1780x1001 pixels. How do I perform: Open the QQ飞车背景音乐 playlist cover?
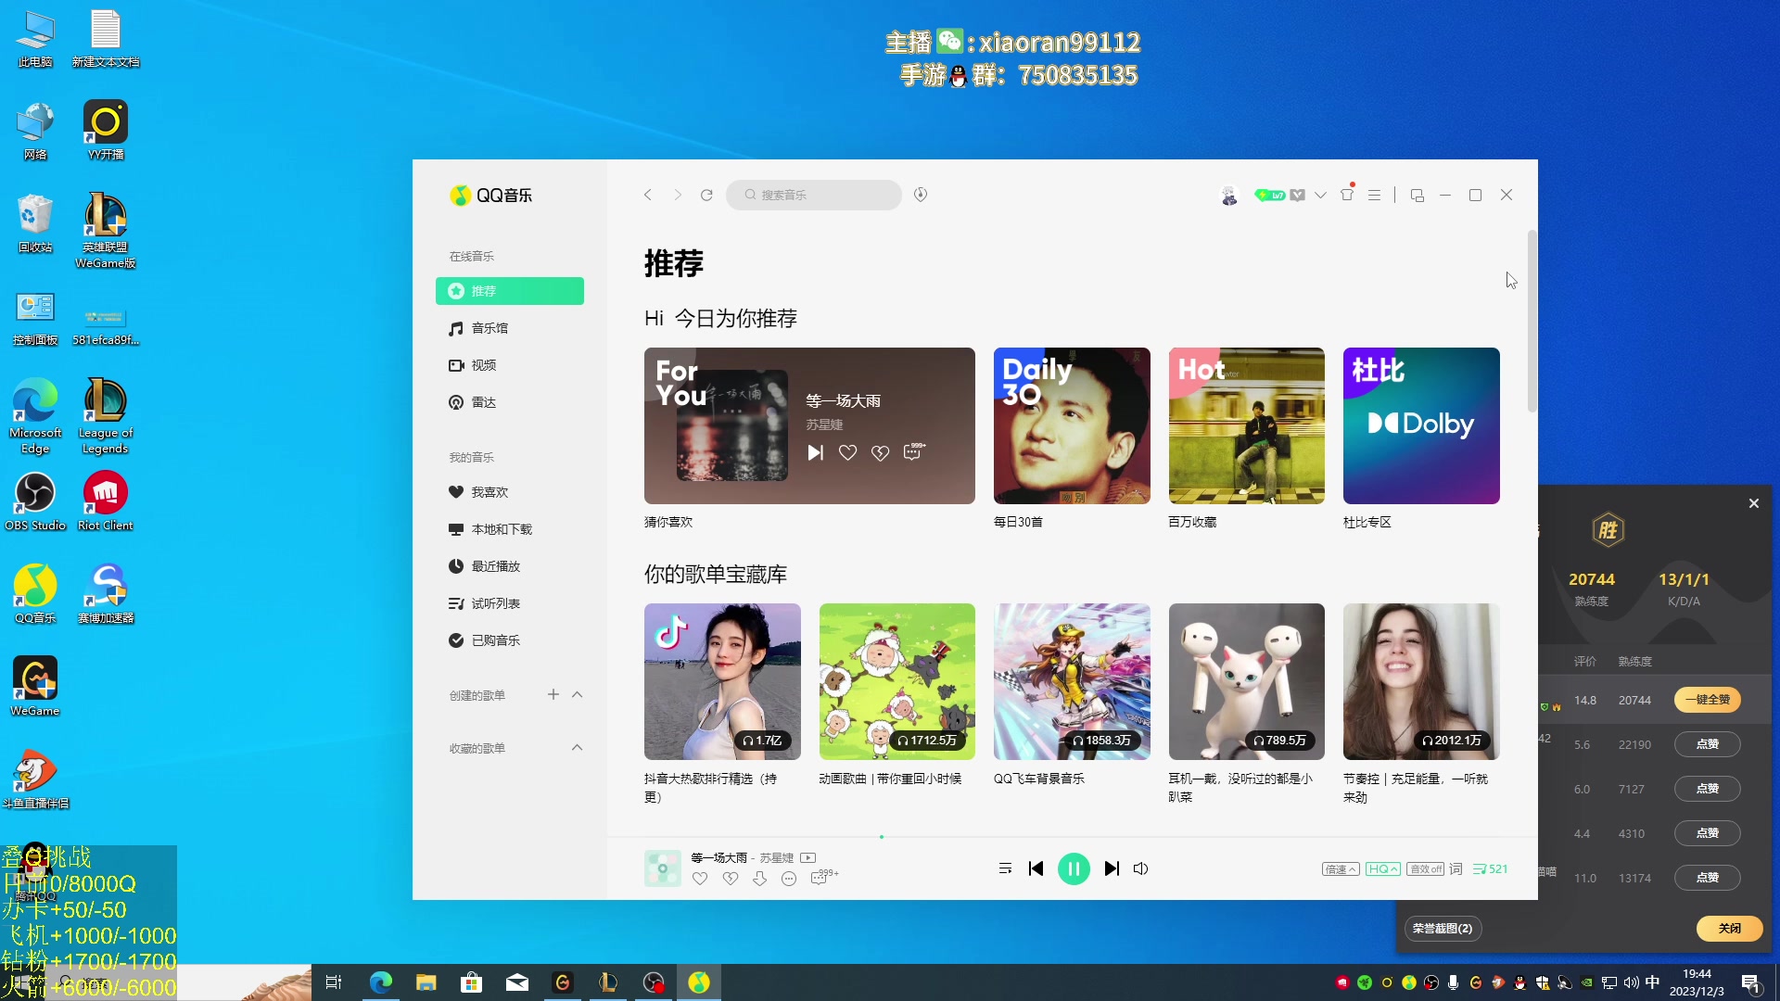point(1072,681)
